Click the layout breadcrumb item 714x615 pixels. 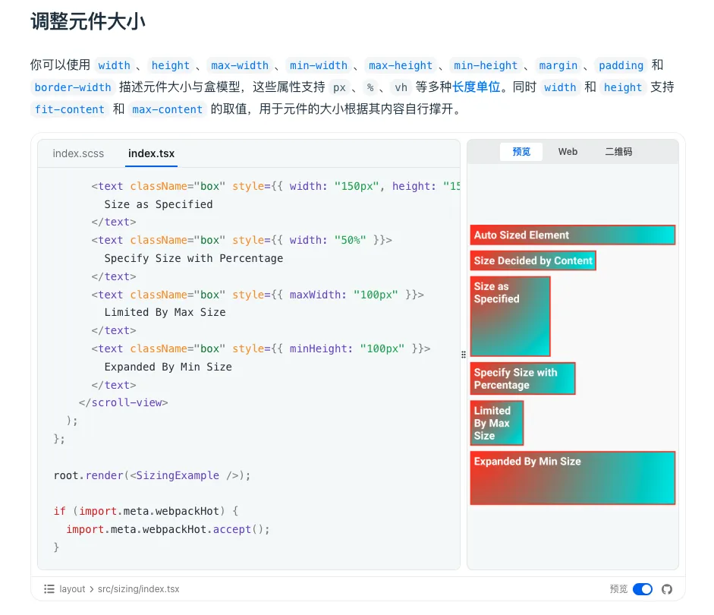pos(72,589)
